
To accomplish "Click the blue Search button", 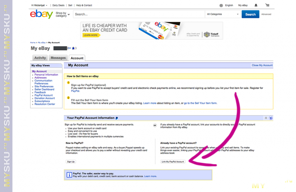I will click(250, 14).
